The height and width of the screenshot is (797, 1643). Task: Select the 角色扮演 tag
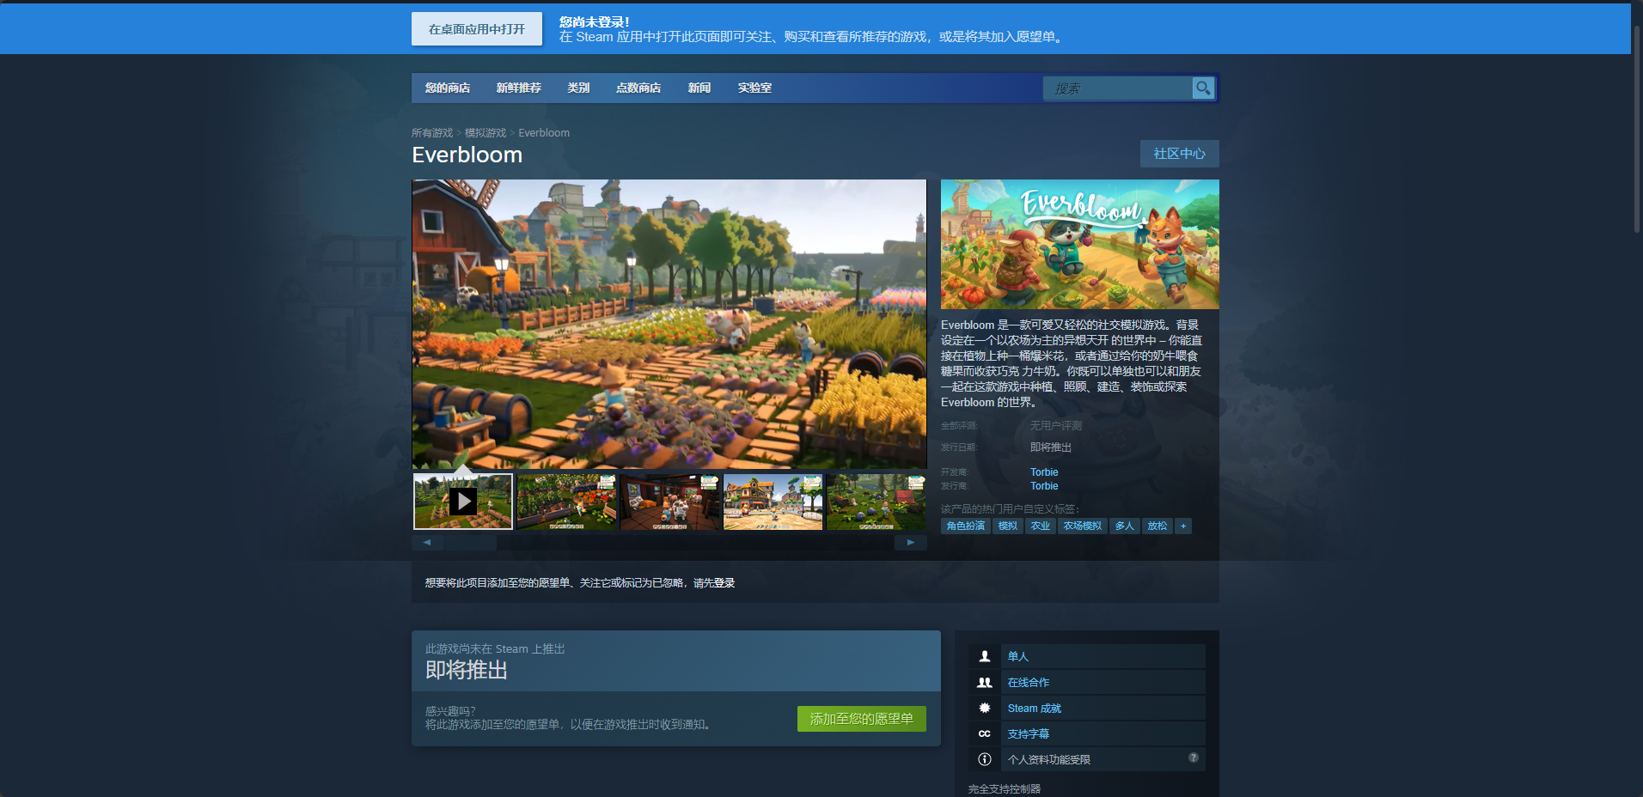pos(966,526)
